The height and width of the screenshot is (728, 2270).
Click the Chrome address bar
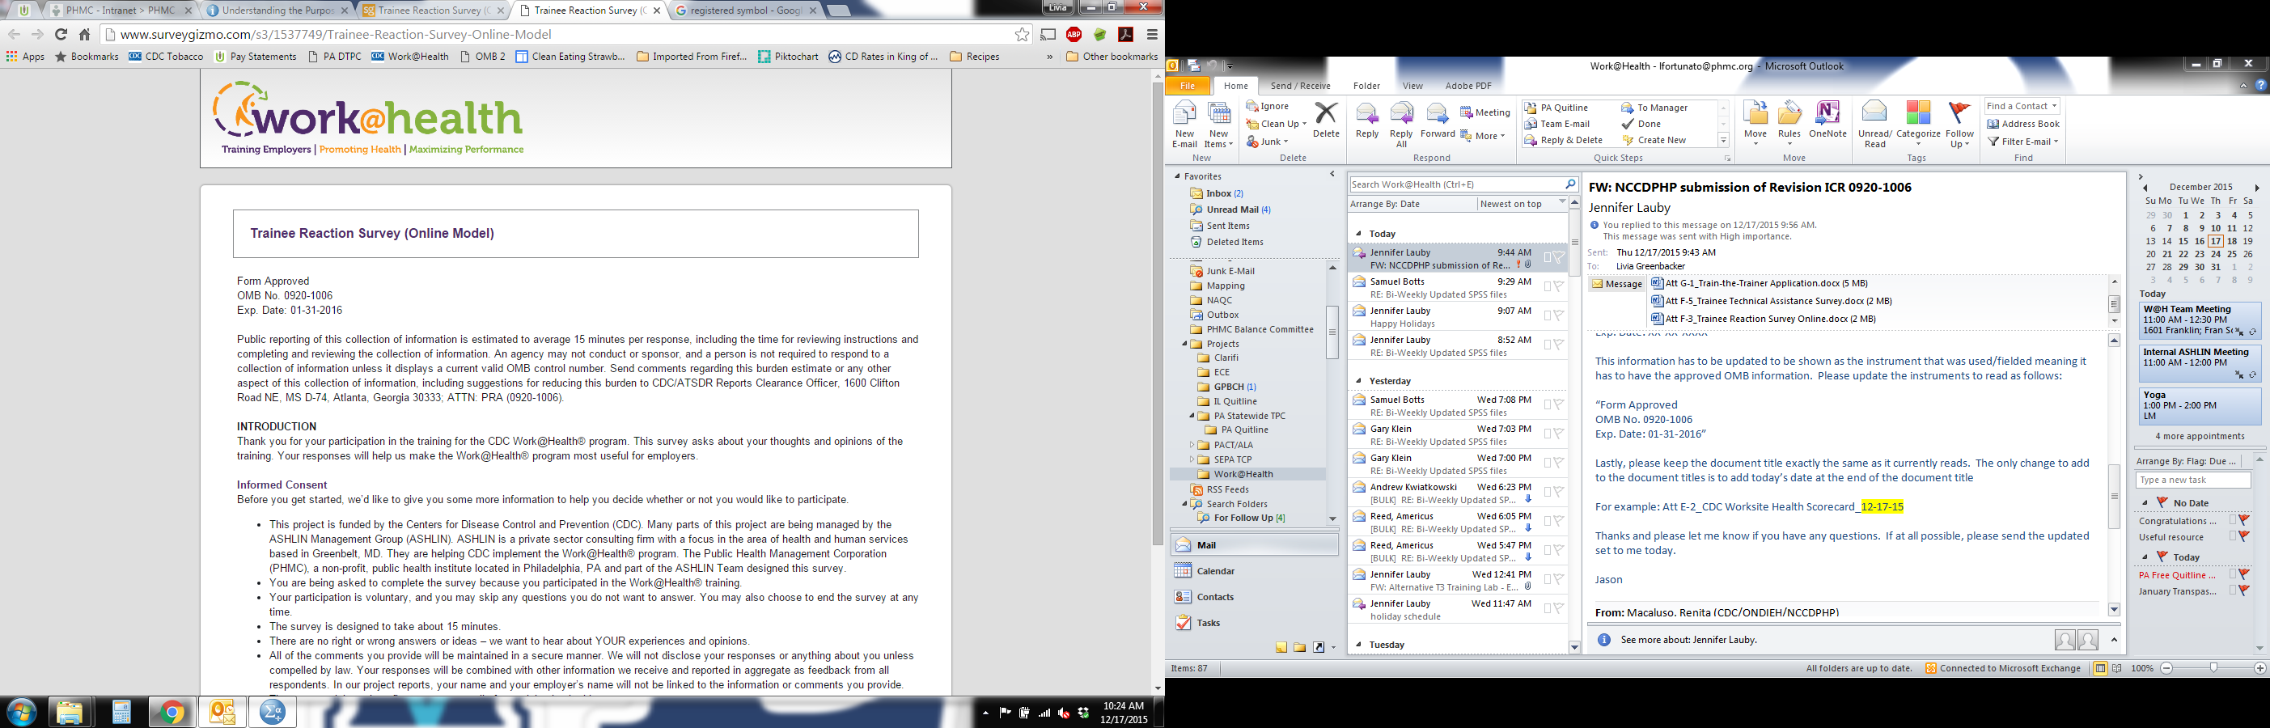pyautogui.click(x=564, y=34)
